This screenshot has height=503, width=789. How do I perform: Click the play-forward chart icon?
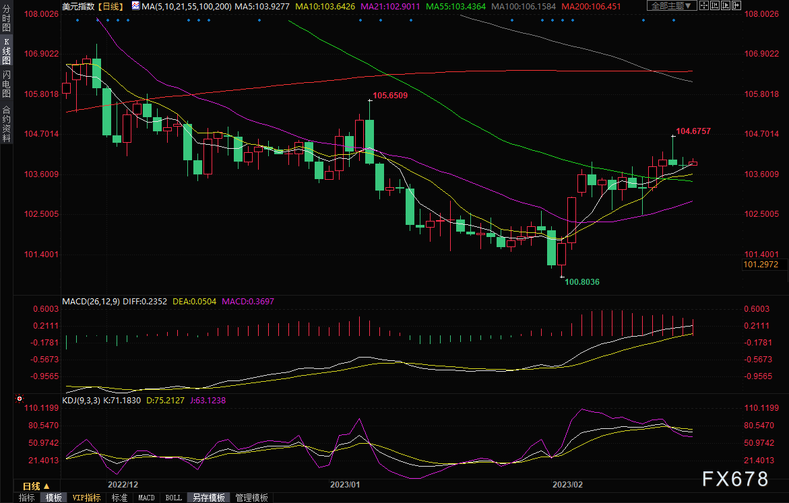(x=726, y=5)
